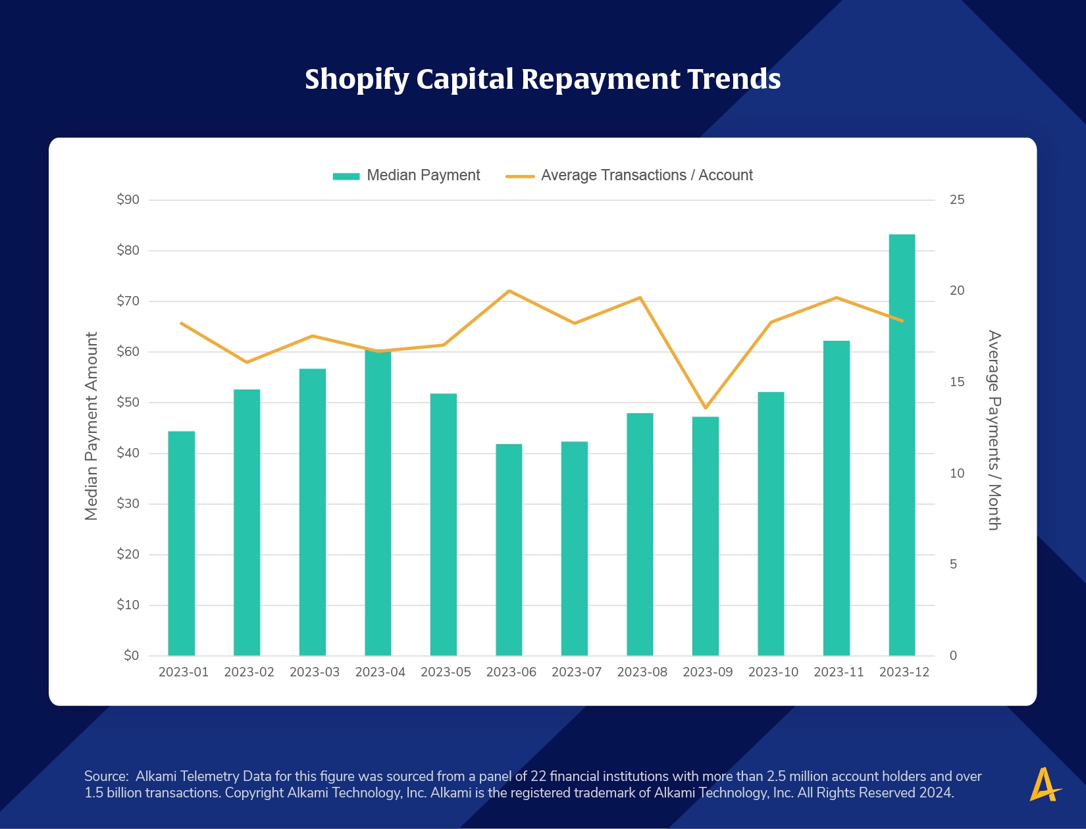Click the line's 2023-09 lowest point
The width and height of the screenshot is (1086, 829).
coord(706,408)
